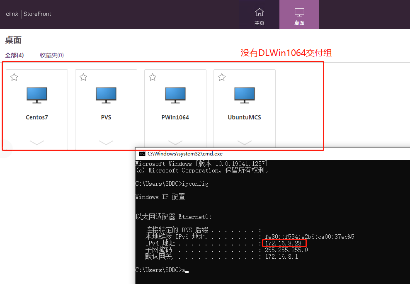Open the UbuntuMCS details chevron
Image resolution: width=410 pixels, height=284 pixels.
point(244,143)
